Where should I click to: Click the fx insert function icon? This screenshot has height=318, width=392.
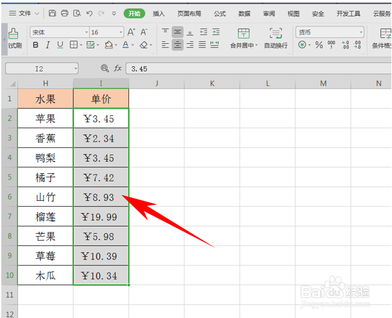(118, 68)
